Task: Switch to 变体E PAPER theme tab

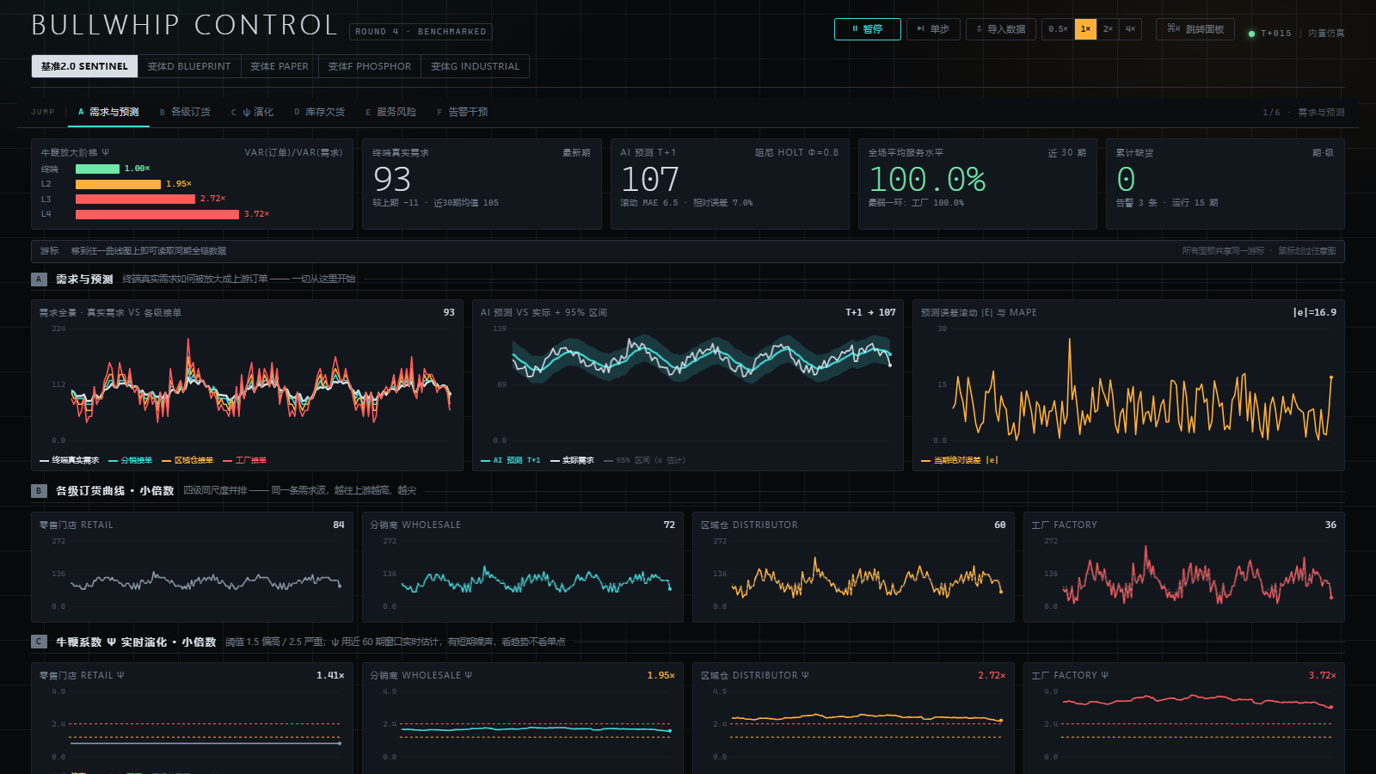Action: 279,66
